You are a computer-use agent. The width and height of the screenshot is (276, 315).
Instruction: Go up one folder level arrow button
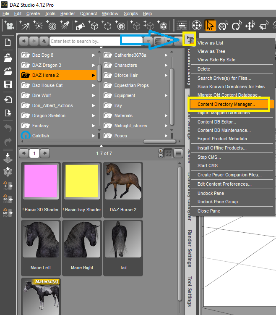pos(44,41)
